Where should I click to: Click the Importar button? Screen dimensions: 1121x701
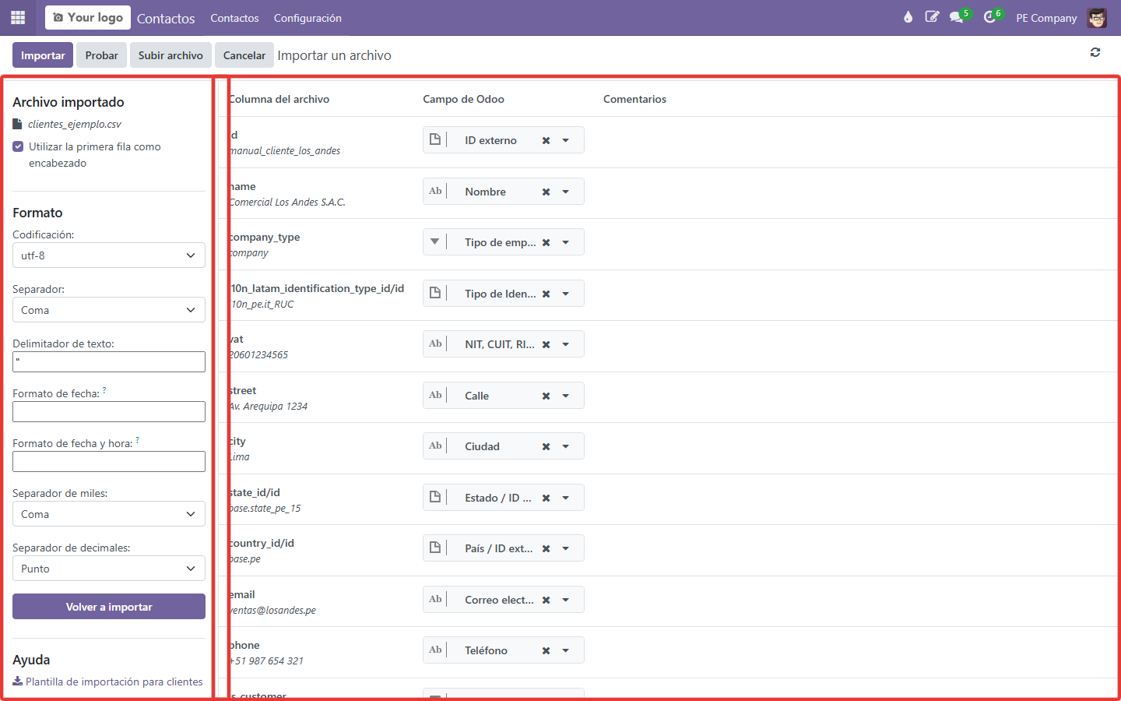coord(43,55)
